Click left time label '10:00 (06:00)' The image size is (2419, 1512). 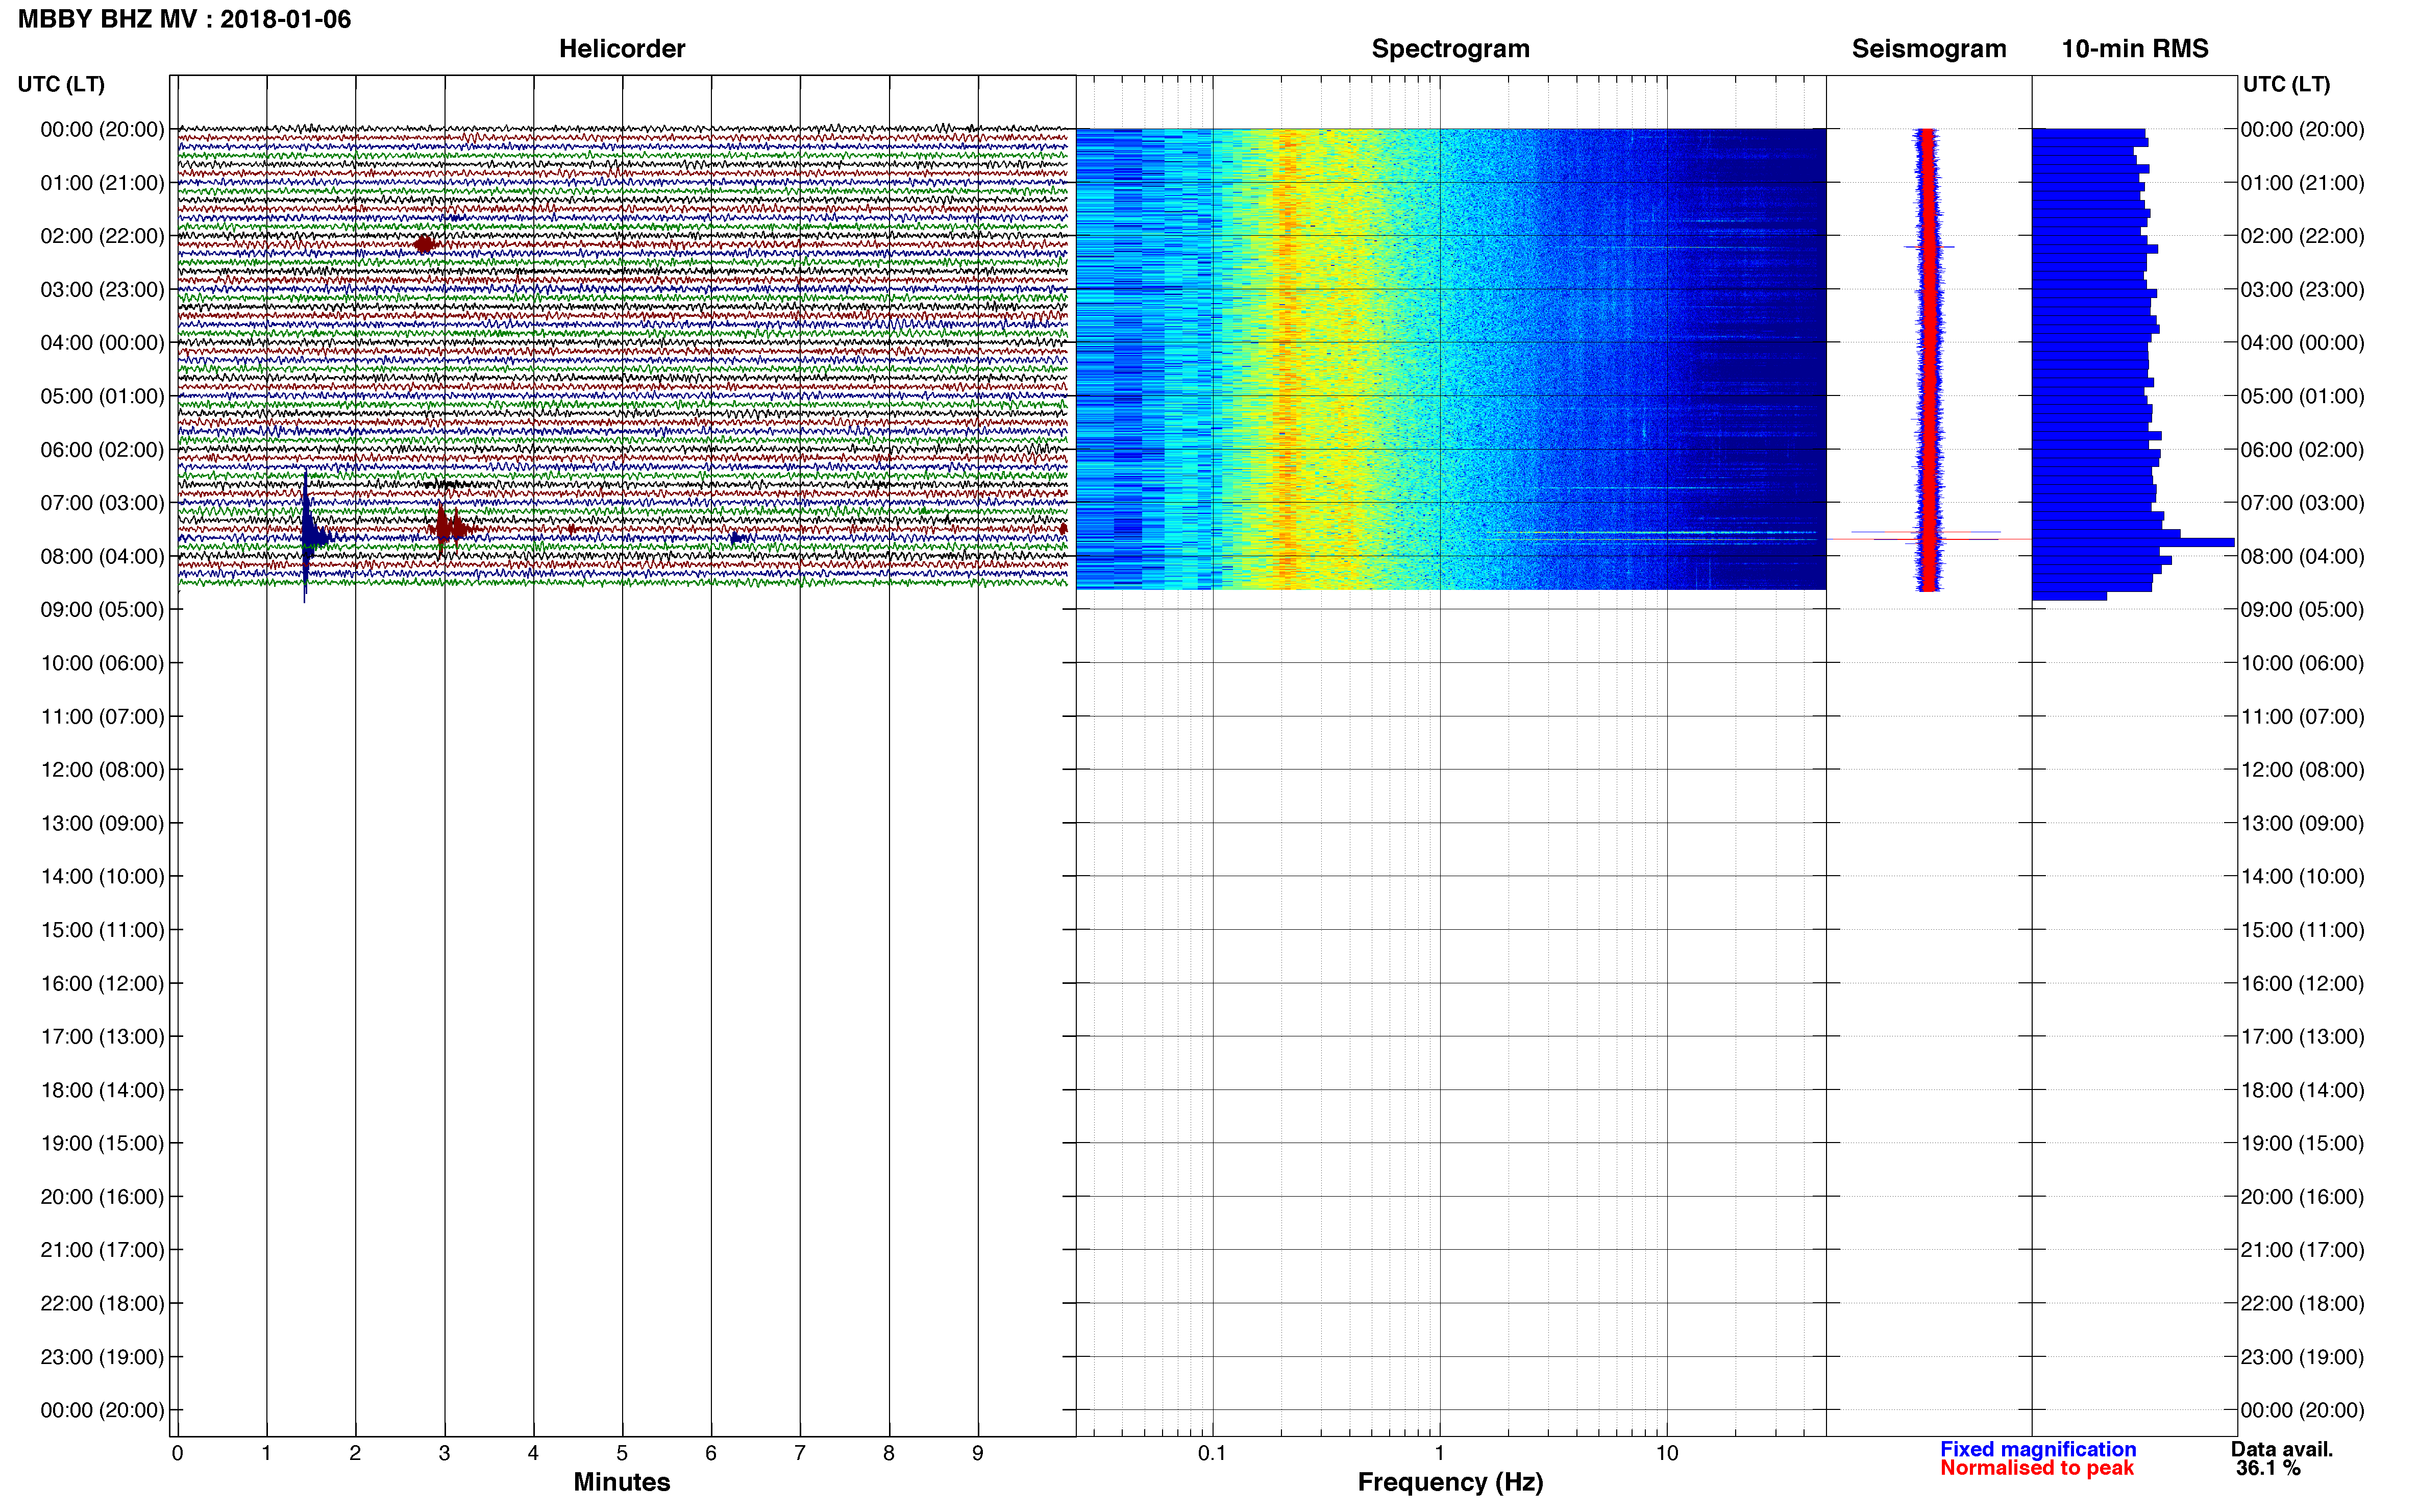click(102, 663)
